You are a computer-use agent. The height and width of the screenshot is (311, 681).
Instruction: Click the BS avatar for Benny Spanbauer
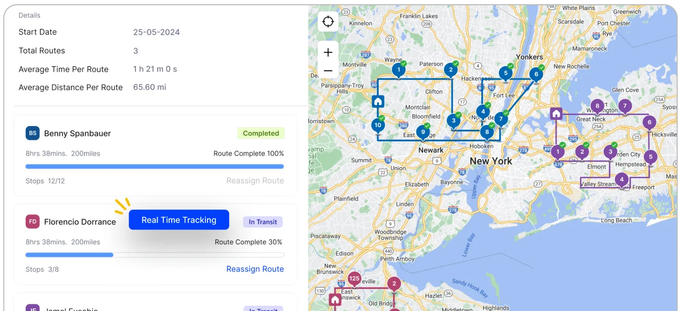(x=33, y=133)
